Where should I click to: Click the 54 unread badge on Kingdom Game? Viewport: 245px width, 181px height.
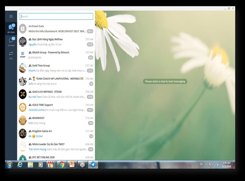91,136
